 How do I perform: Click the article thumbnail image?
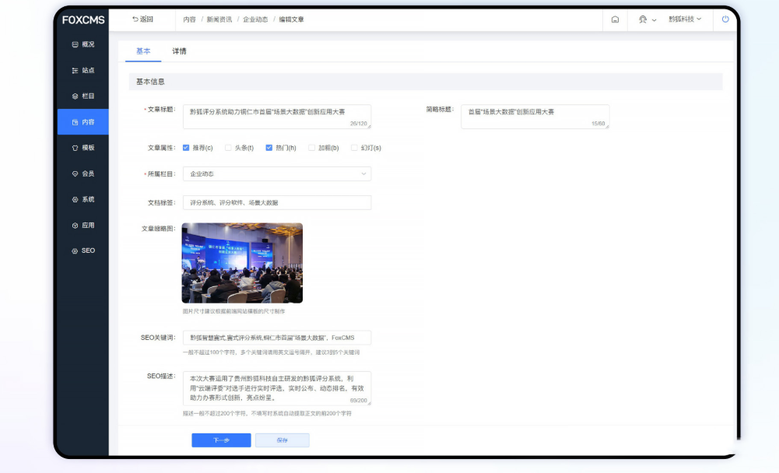coord(242,263)
